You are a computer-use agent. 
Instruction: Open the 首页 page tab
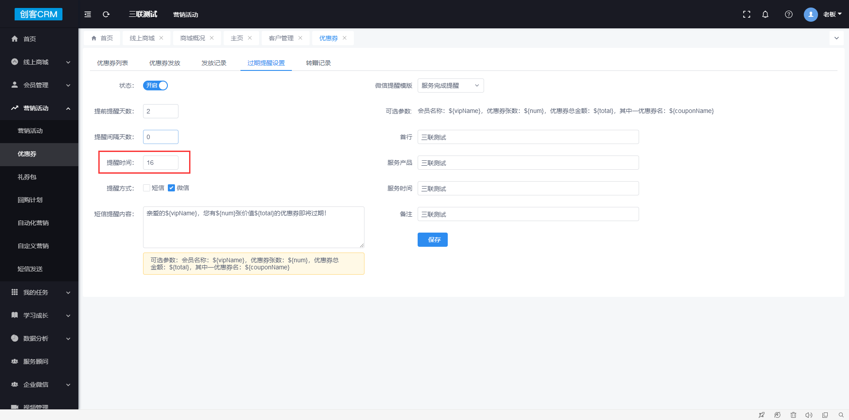(x=102, y=38)
